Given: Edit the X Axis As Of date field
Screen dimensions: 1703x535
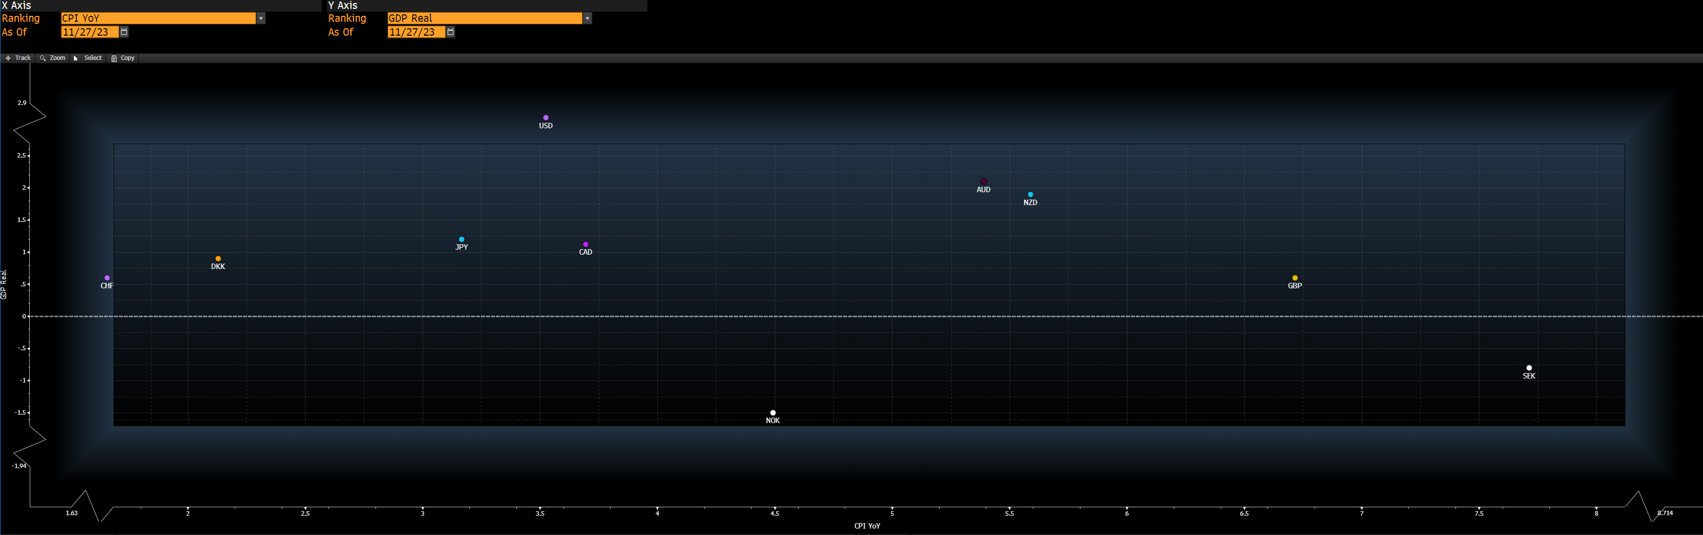Looking at the screenshot, I should pos(89,32).
